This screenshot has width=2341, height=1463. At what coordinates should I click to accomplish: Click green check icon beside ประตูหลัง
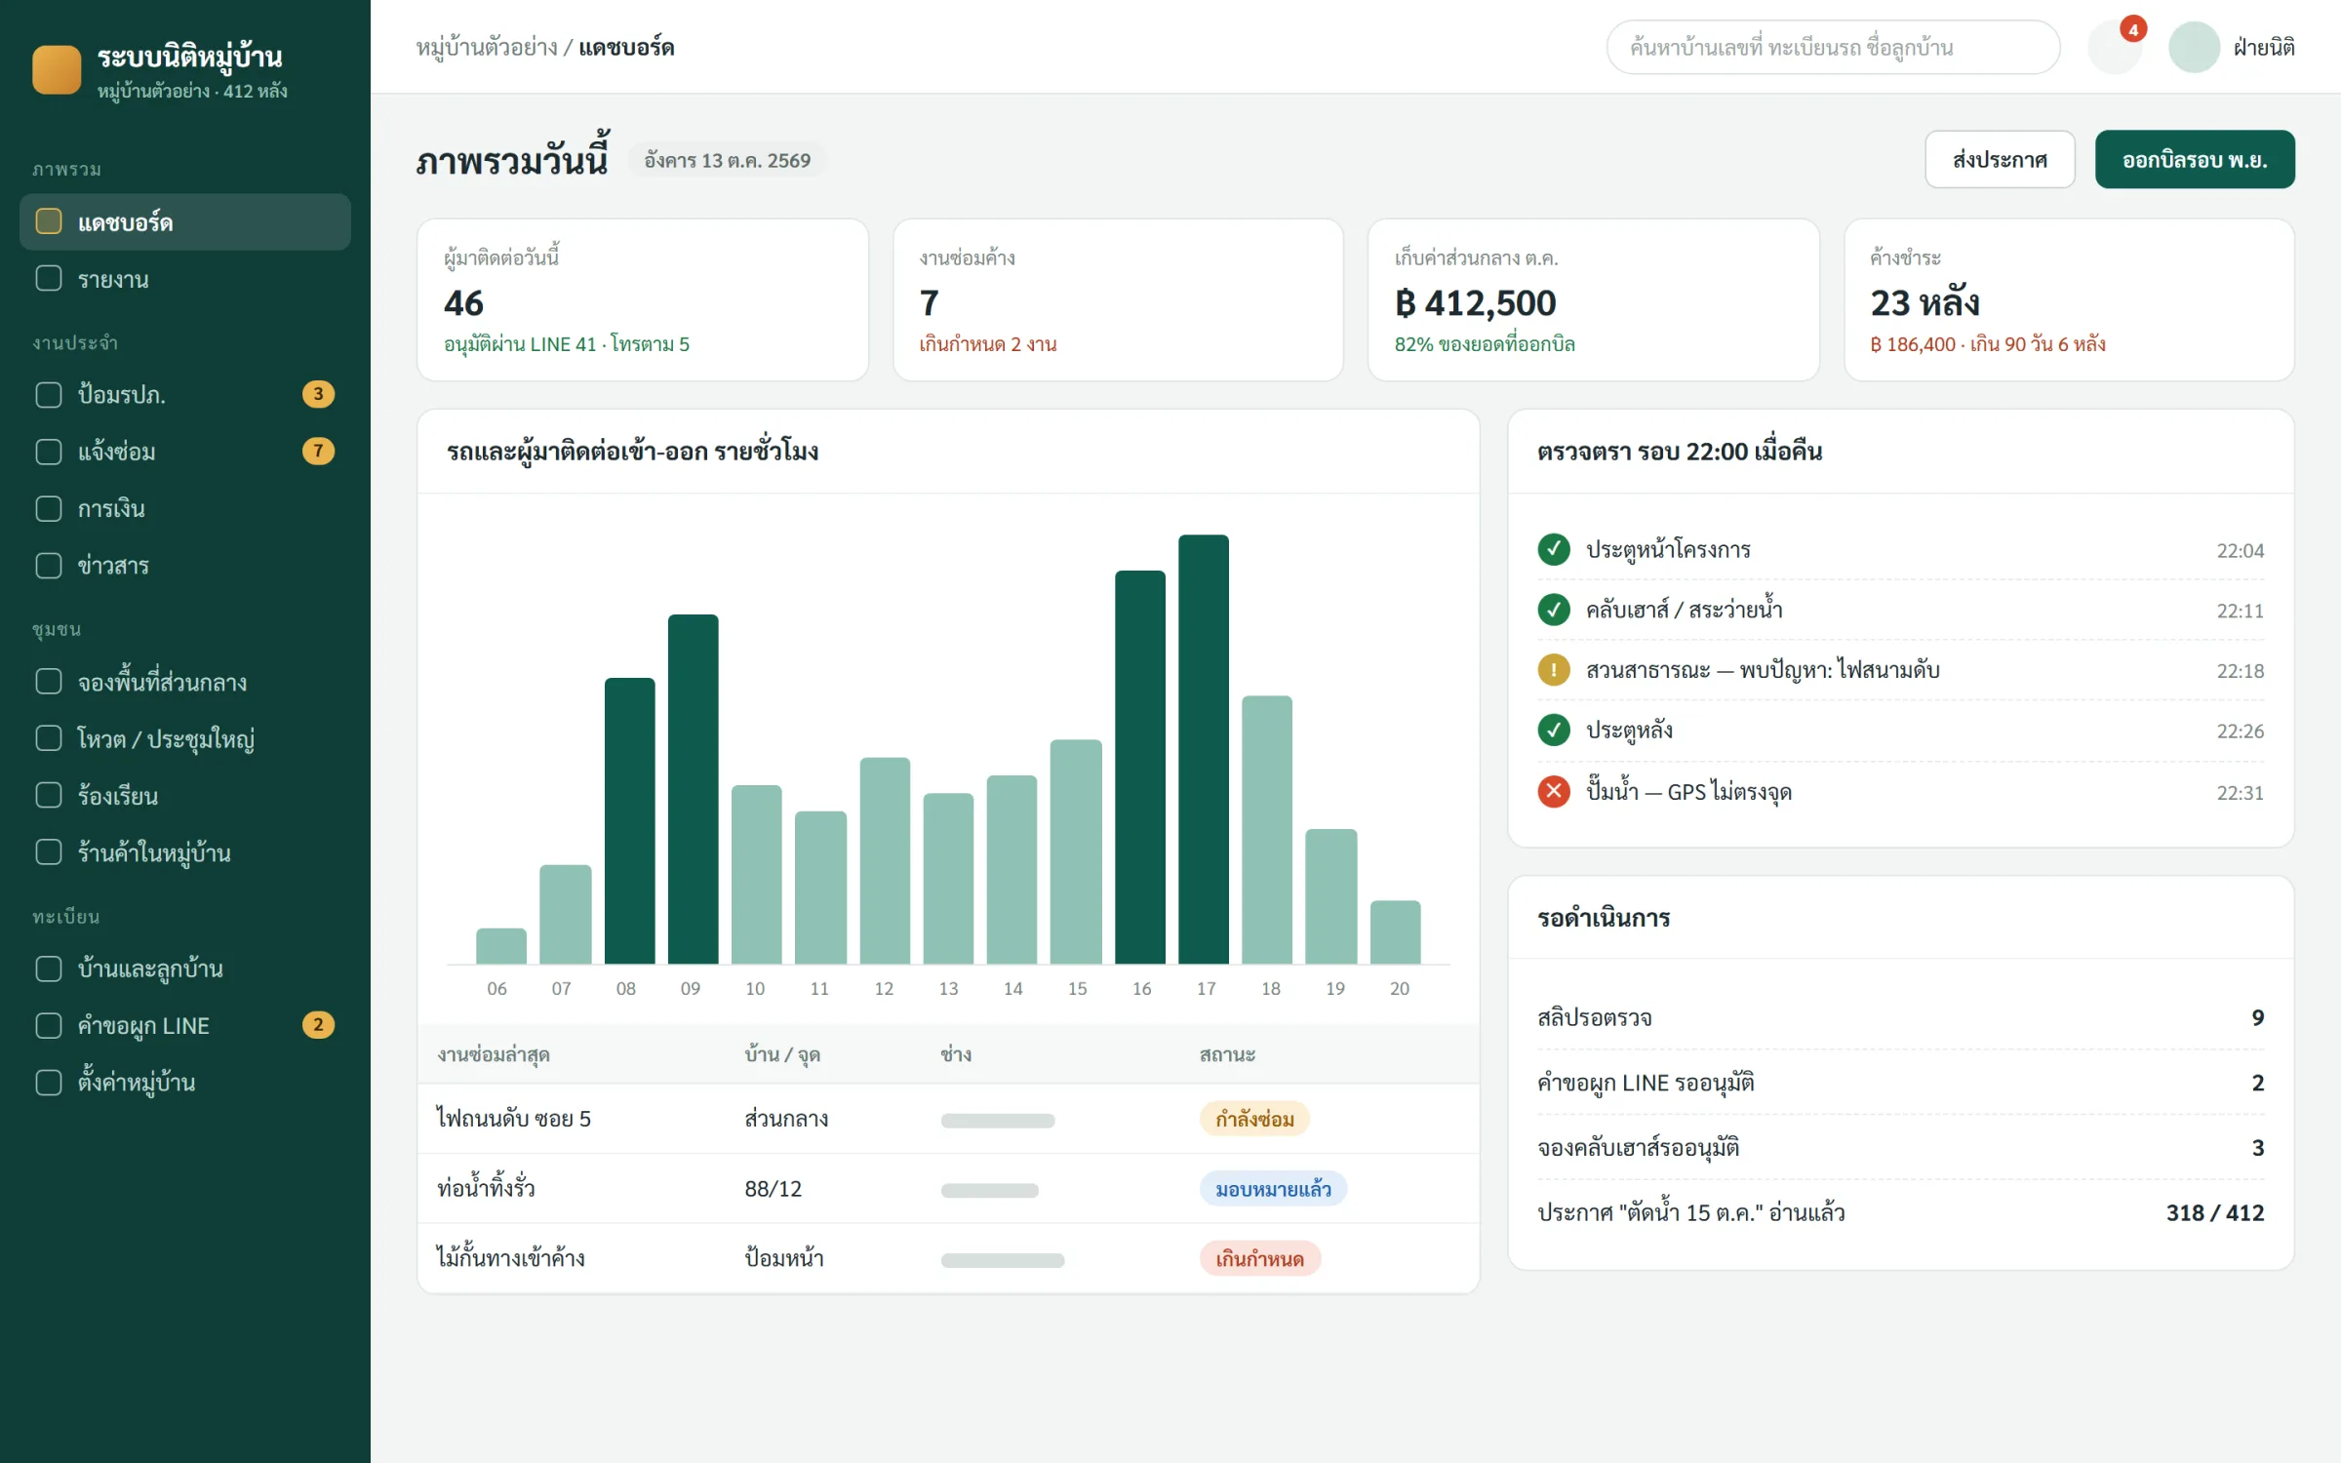pos(1554,731)
